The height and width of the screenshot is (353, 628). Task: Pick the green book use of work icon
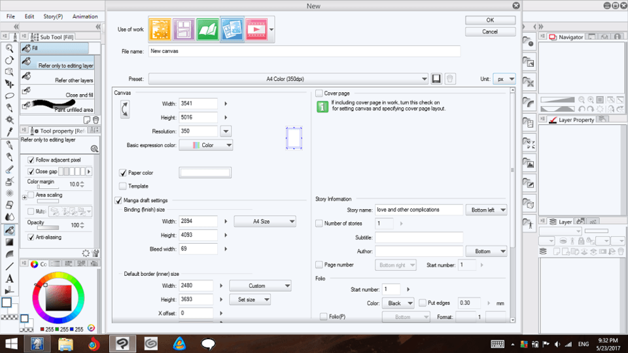point(209,29)
